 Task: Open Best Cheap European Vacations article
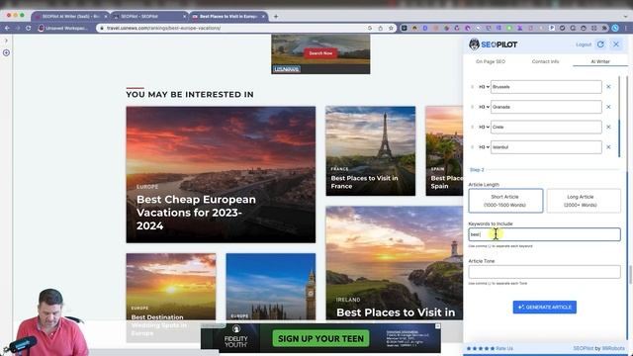221,175
